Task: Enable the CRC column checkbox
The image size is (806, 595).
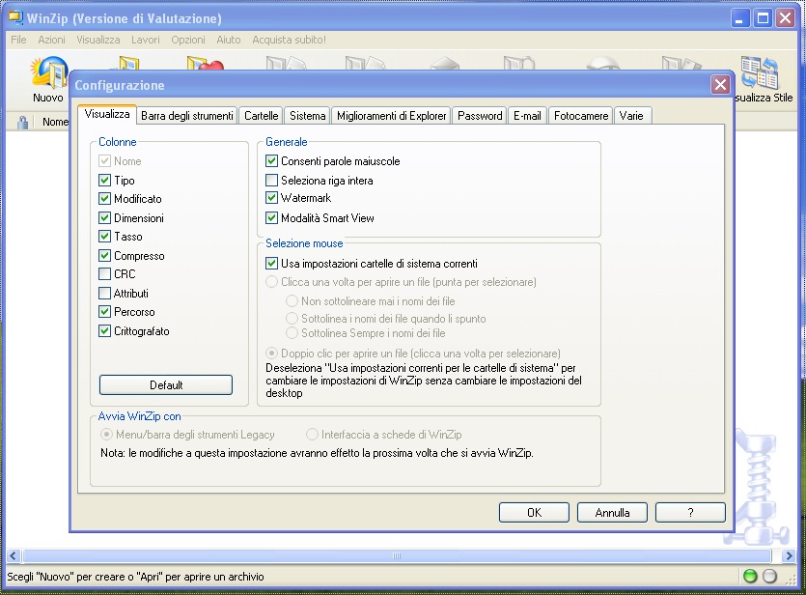Action: tap(104, 274)
